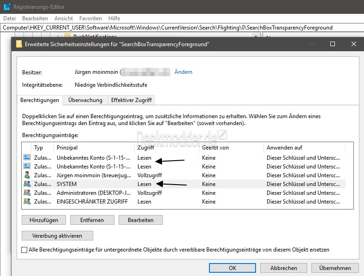
Task: Click the registry path address bar
Action: pyautogui.click(x=182, y=28)
